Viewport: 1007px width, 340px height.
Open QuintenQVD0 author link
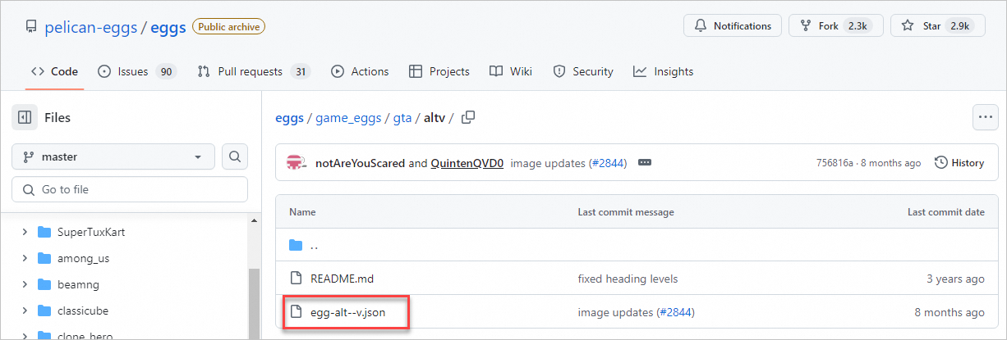pyautogui.click(x=467, y=163)
